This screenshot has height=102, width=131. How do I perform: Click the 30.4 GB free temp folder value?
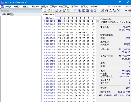pyautogui.click(x=124, y=92)
